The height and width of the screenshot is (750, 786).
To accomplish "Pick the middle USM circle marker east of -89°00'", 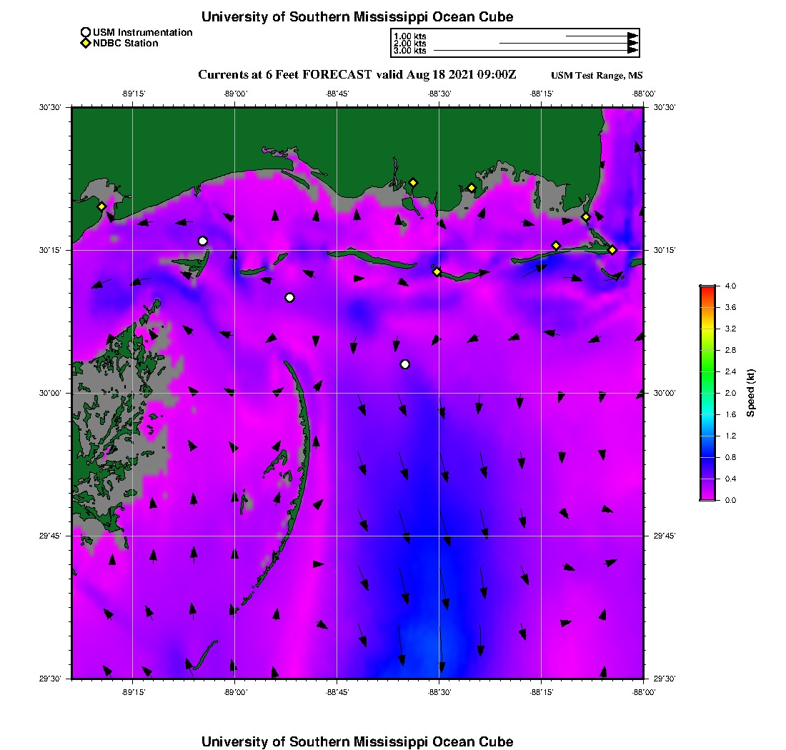I will point(289,298).
